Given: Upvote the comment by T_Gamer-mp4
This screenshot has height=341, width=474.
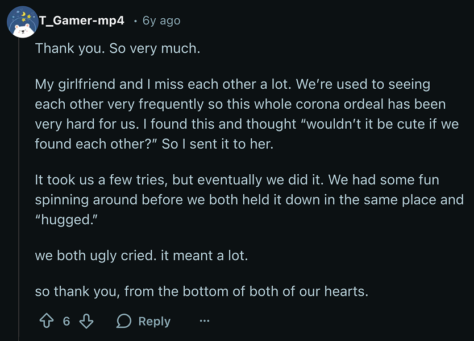Looking at the screenshot, I should [x=47, y=322].
